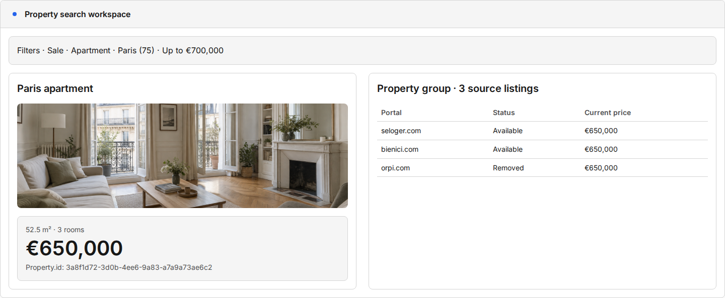This screenshot has height=298, width=725.
Task: Click Available status in seloger.com row
Action: (x=507, y=131)
